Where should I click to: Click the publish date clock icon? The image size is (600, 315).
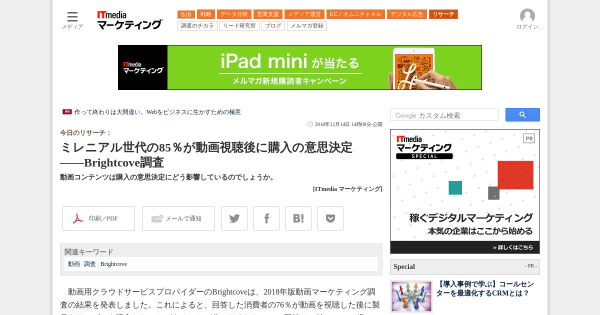tap(310, 124)
